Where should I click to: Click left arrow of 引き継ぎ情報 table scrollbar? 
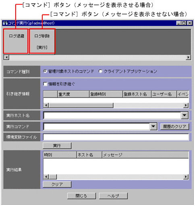pyautogui.click(x=46, y=105)
